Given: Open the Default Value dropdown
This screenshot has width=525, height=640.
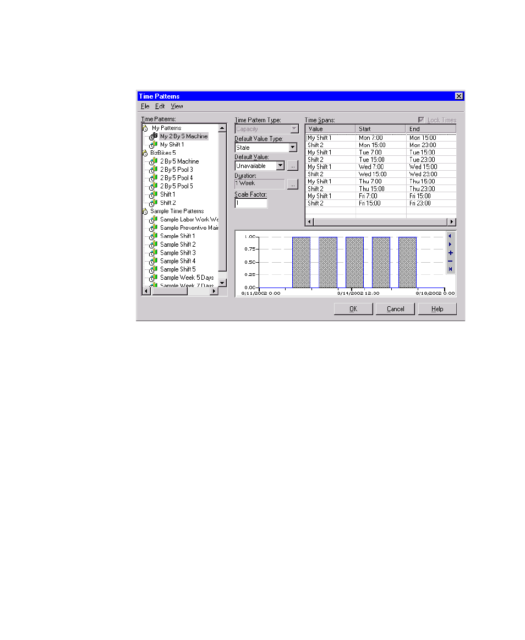Looking at the screenshot, I should tap(280, 166).
